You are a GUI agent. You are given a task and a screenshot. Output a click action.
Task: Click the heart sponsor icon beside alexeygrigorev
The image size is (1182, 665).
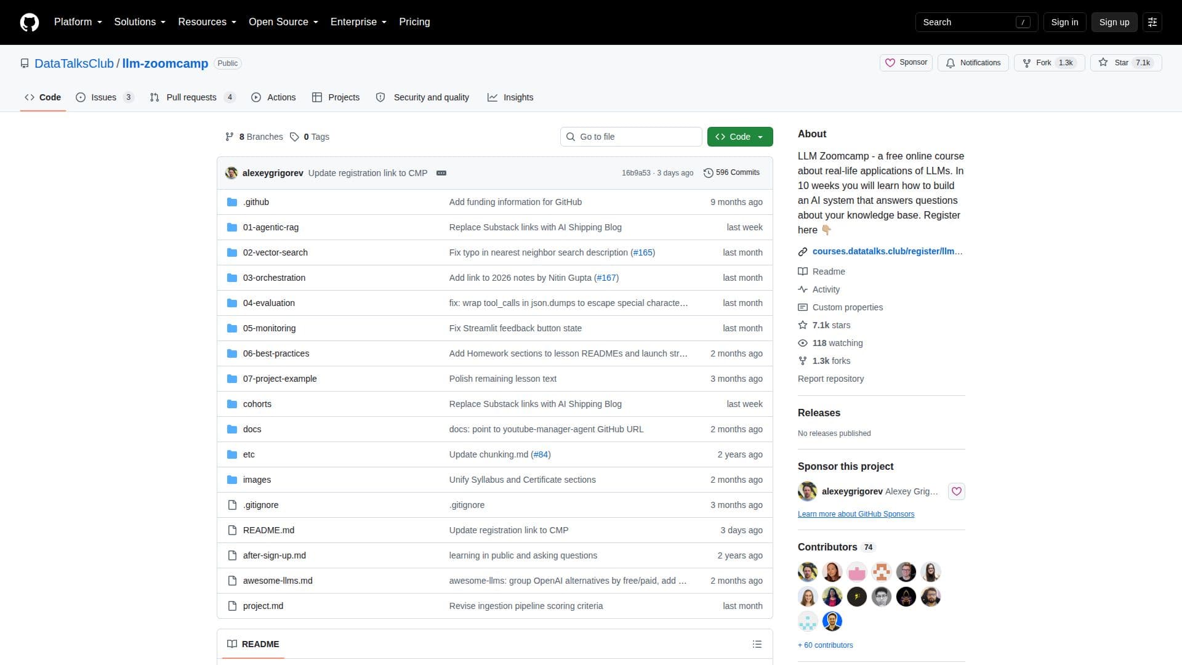point(956,491)
